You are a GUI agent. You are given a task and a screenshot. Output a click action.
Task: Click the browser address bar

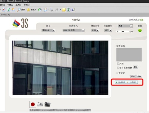click(x=74, y=15)
